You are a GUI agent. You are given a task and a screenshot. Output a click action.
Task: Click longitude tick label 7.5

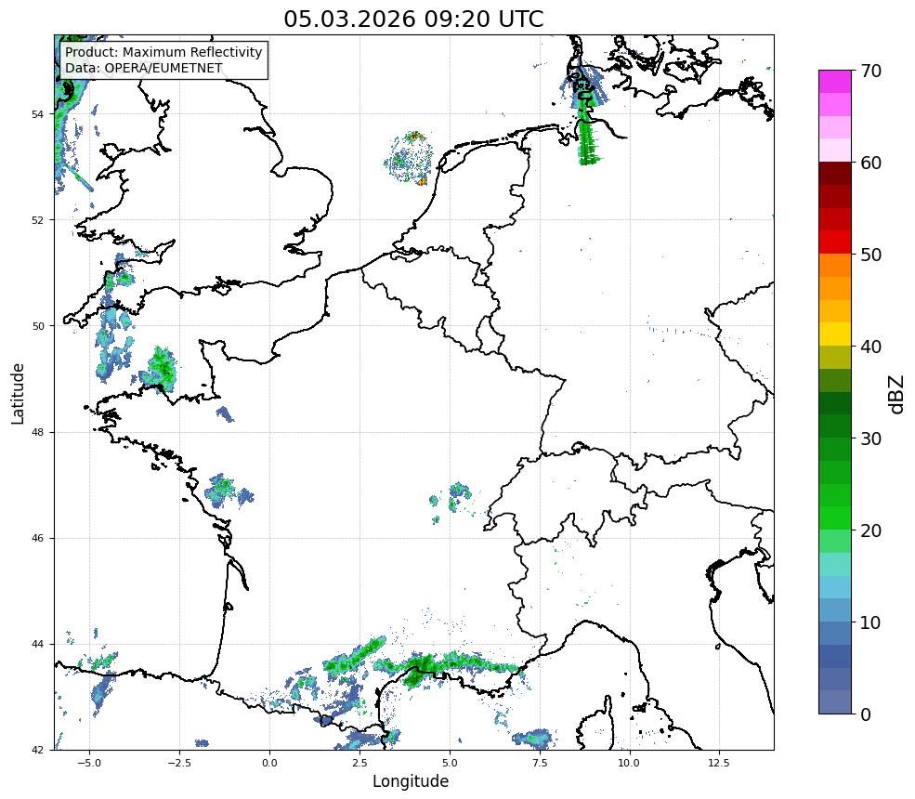pyautogui.click(x=540, y=763)
